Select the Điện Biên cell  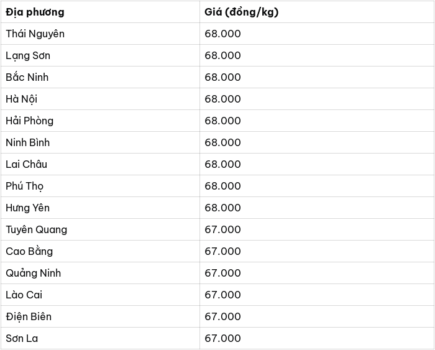pos(100,316)
